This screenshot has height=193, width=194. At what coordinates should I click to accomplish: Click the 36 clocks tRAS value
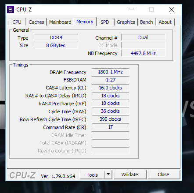(x=111, y=111)
